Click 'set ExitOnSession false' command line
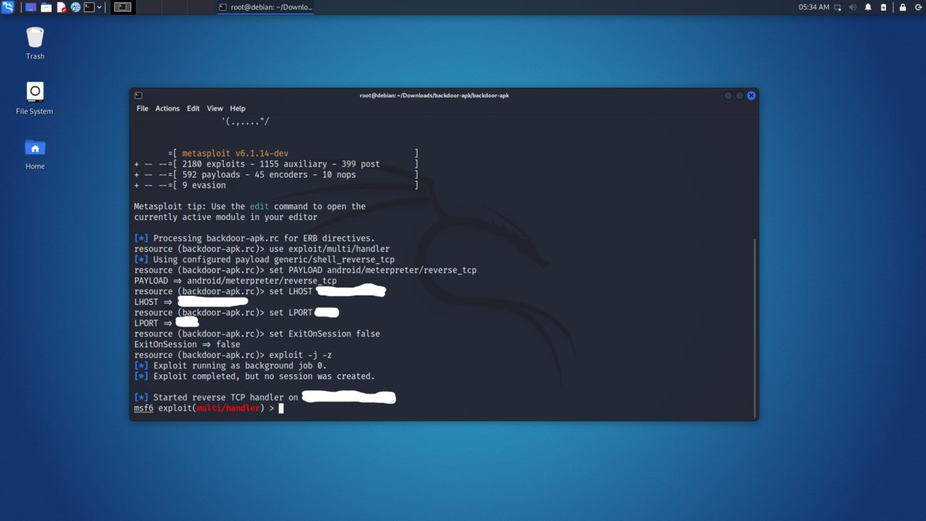Image resolution: width=926 pixels, height=521 pixels. [257, 334]
